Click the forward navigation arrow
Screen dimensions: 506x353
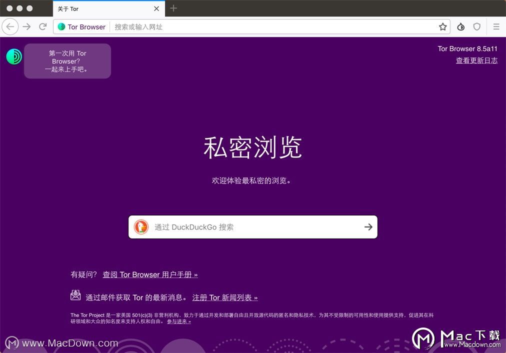tap(27, 27)
